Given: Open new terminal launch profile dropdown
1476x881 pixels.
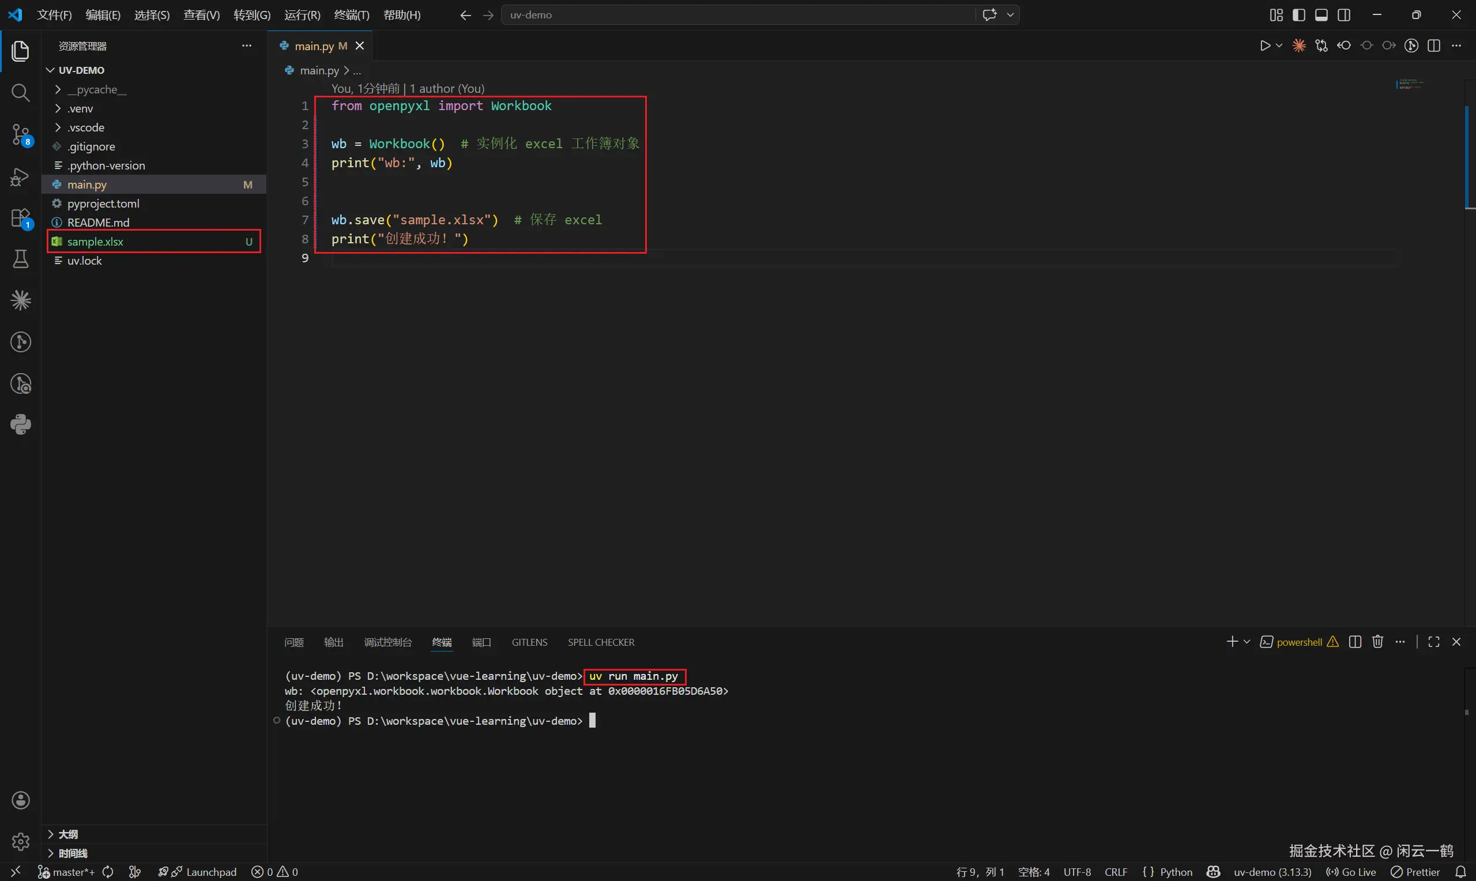Looking at the screenshot, I should point(1247,642).
